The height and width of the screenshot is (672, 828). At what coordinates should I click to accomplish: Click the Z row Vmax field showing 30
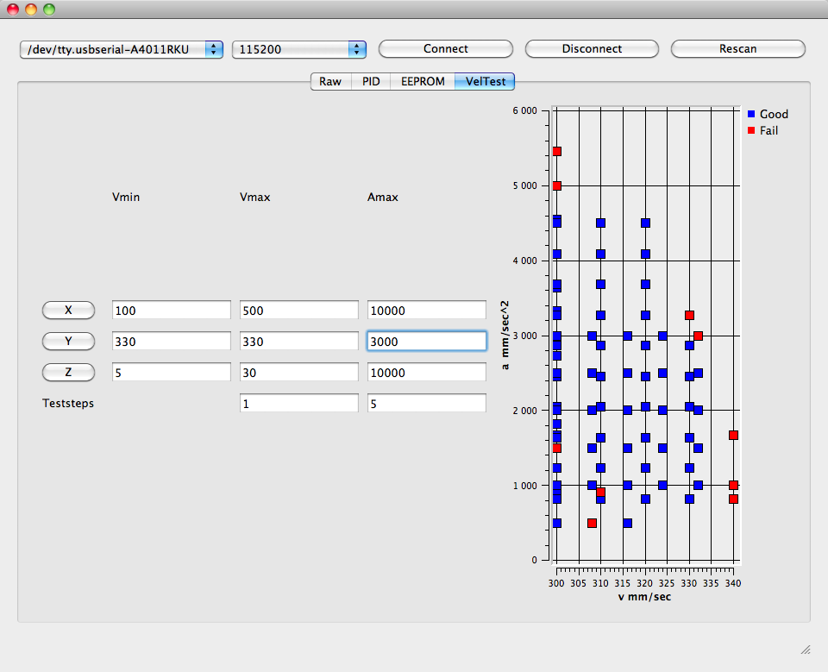point(298,373)
